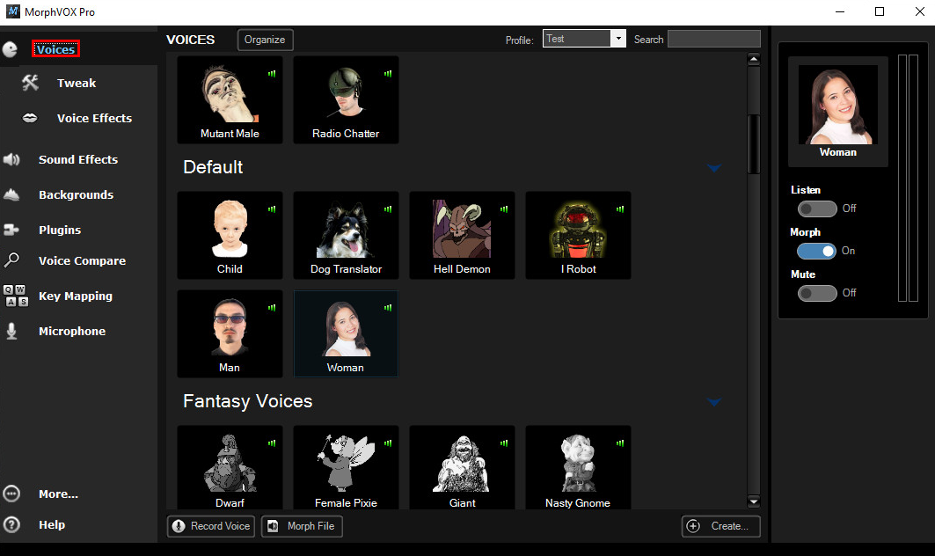Open the More... item
The image size is (935, 556).
point(58,494)
